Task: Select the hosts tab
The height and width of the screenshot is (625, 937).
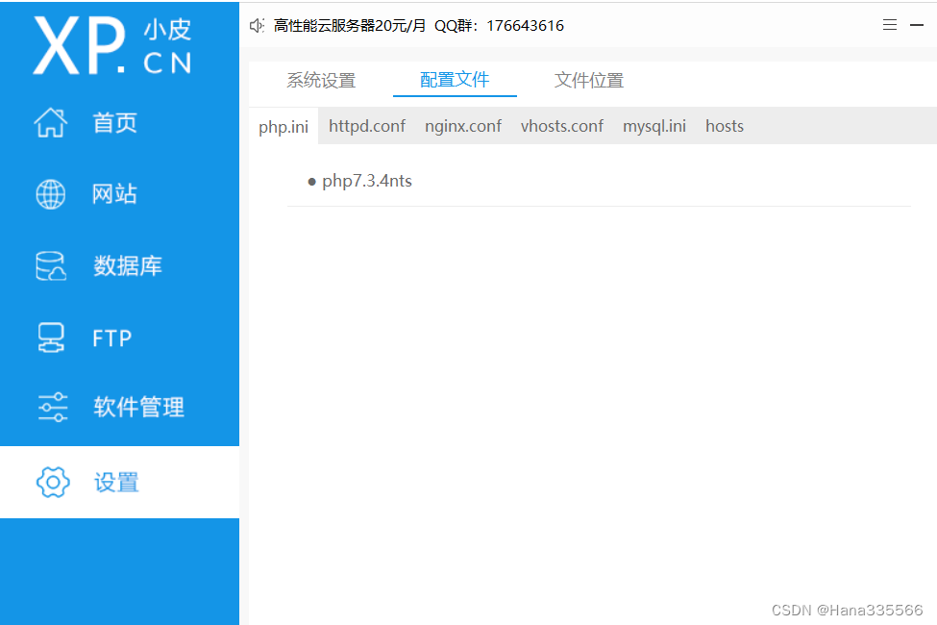Action: tap(725, 126)
